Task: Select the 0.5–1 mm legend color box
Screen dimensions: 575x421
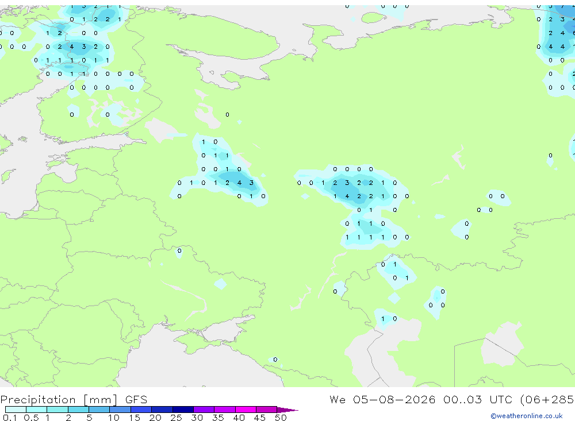Action: pos(36,410)
